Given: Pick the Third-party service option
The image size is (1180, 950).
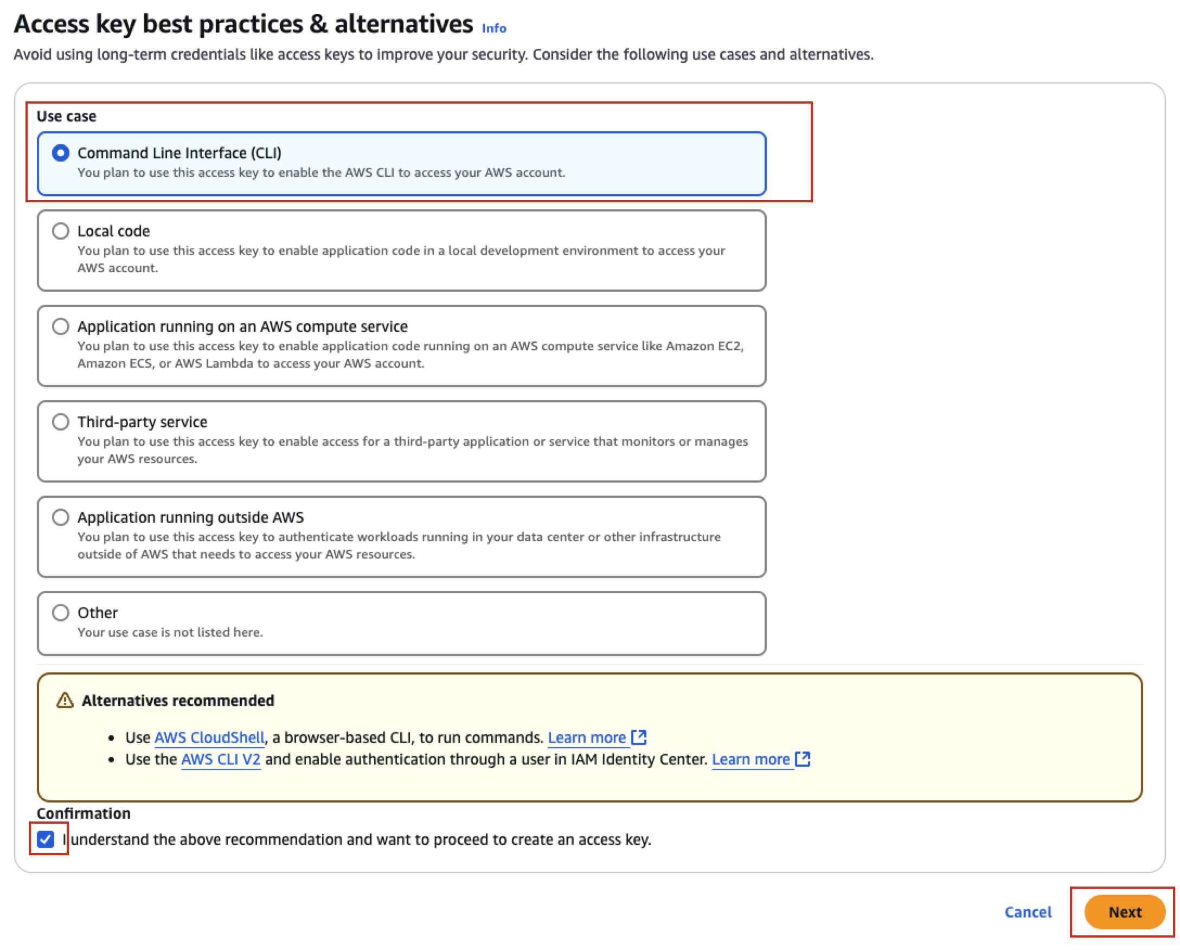Looking at the screenshot, I should [61, 422].
